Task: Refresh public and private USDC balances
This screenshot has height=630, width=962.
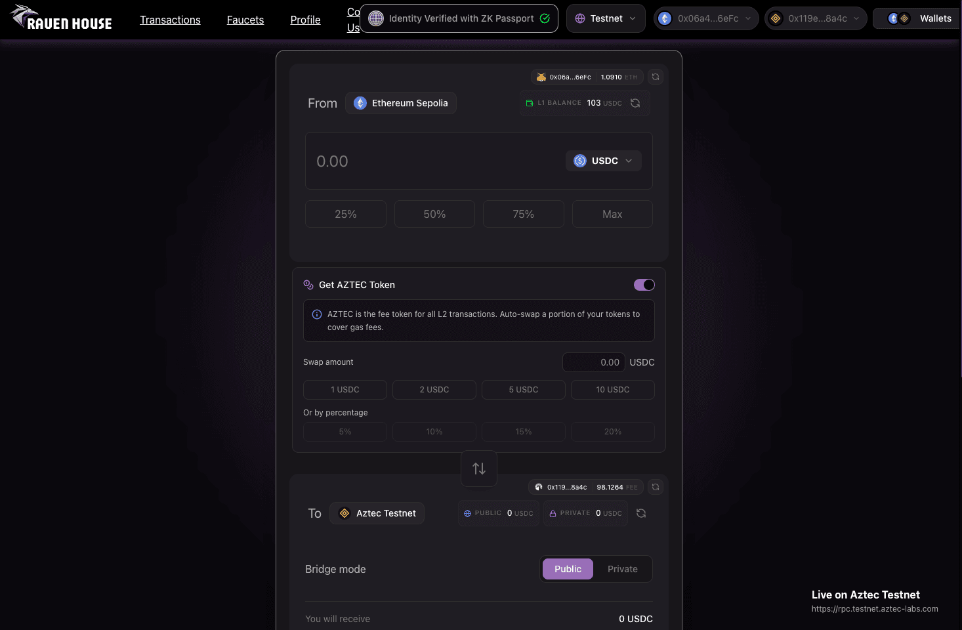Action: click(641, 513)
